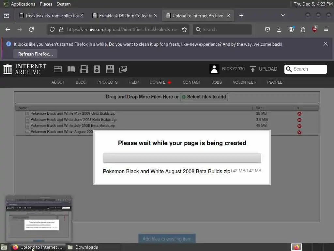Open the PROJECTS nav link

pyautogui.click(x=107, y=82)
